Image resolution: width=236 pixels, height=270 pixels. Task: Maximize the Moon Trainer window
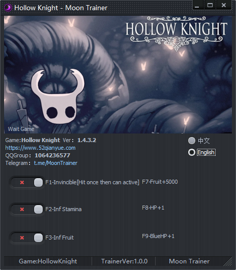(210, 5)
